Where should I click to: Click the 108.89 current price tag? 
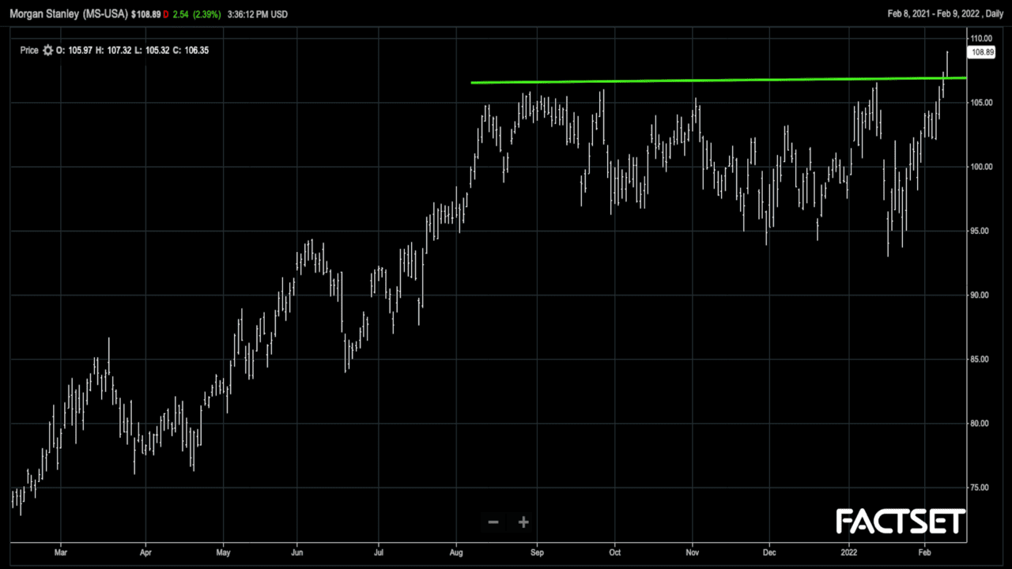[x=982, y=52]
